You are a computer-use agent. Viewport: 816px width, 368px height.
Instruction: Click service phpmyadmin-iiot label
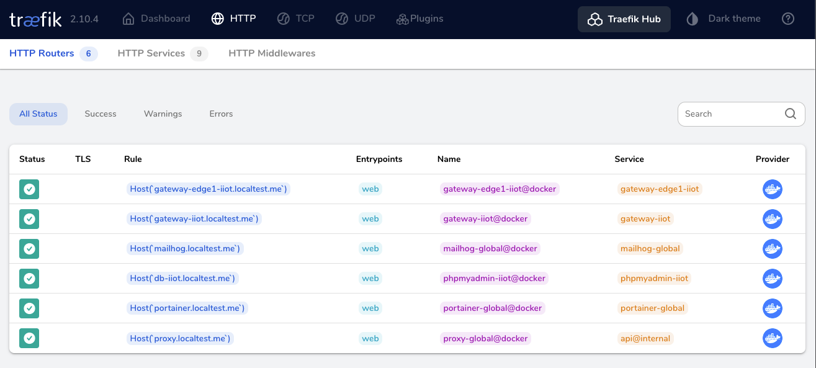(x=654, y=278)
